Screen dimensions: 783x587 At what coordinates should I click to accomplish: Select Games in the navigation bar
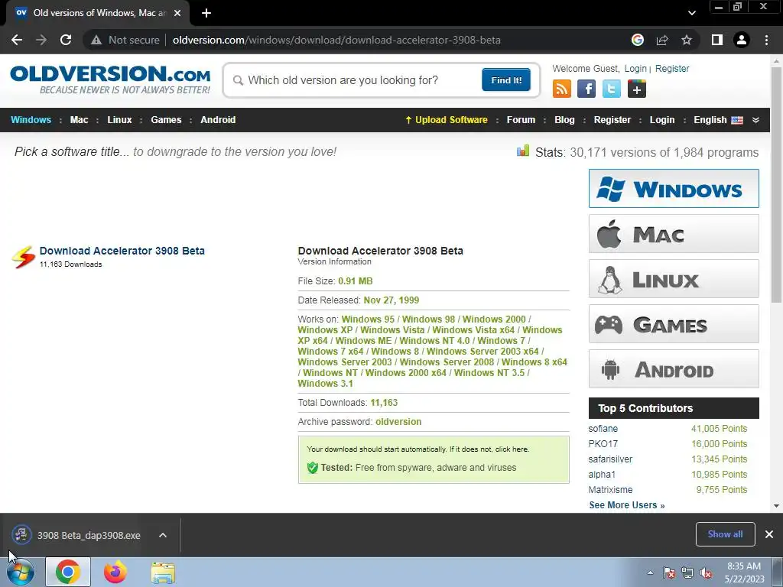click(166, 120)
